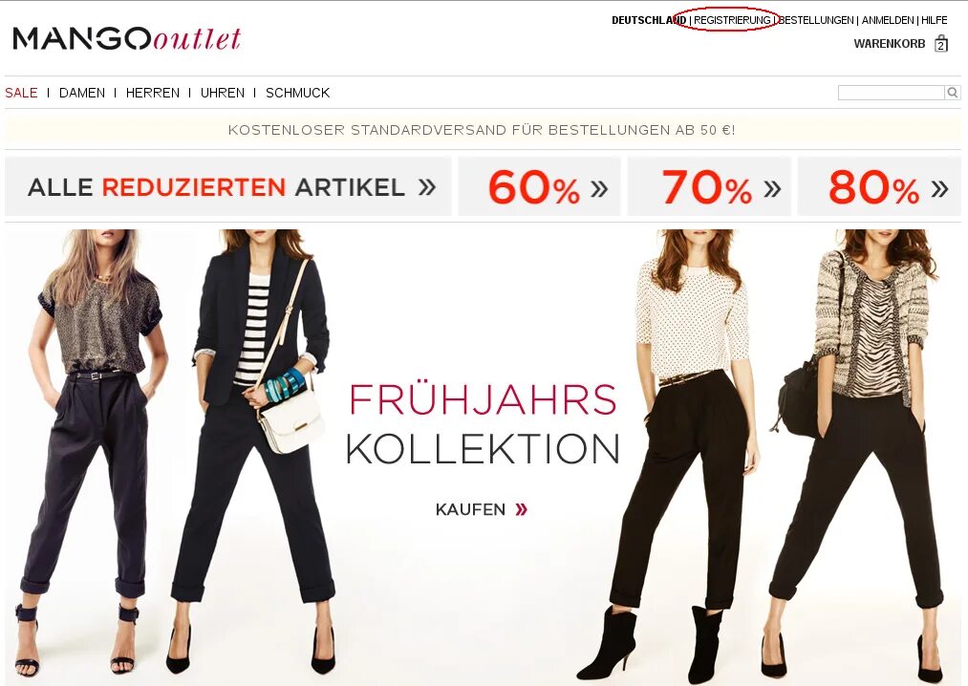The height and width of the screenshot is (686, 968).
Task: Change country via DEUTSCHLAND link
Action: (649, 20)
